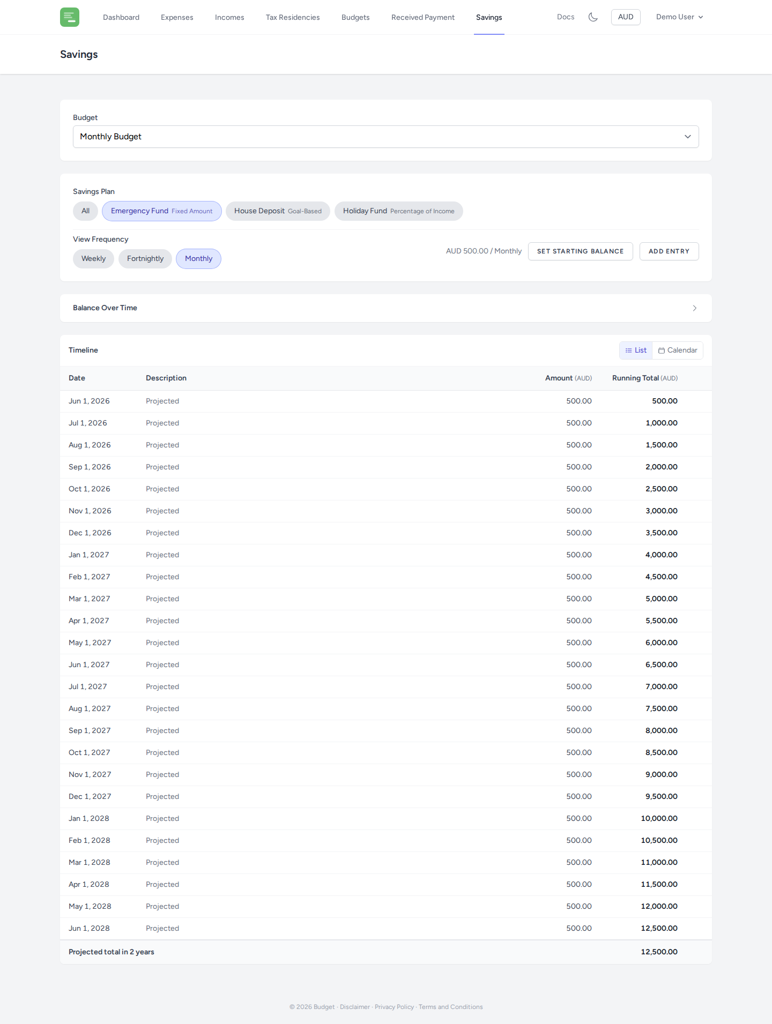Click the AUD 500.00 / Monthly text
This screenshot has height=1024, width=772.
pos(484,251)
